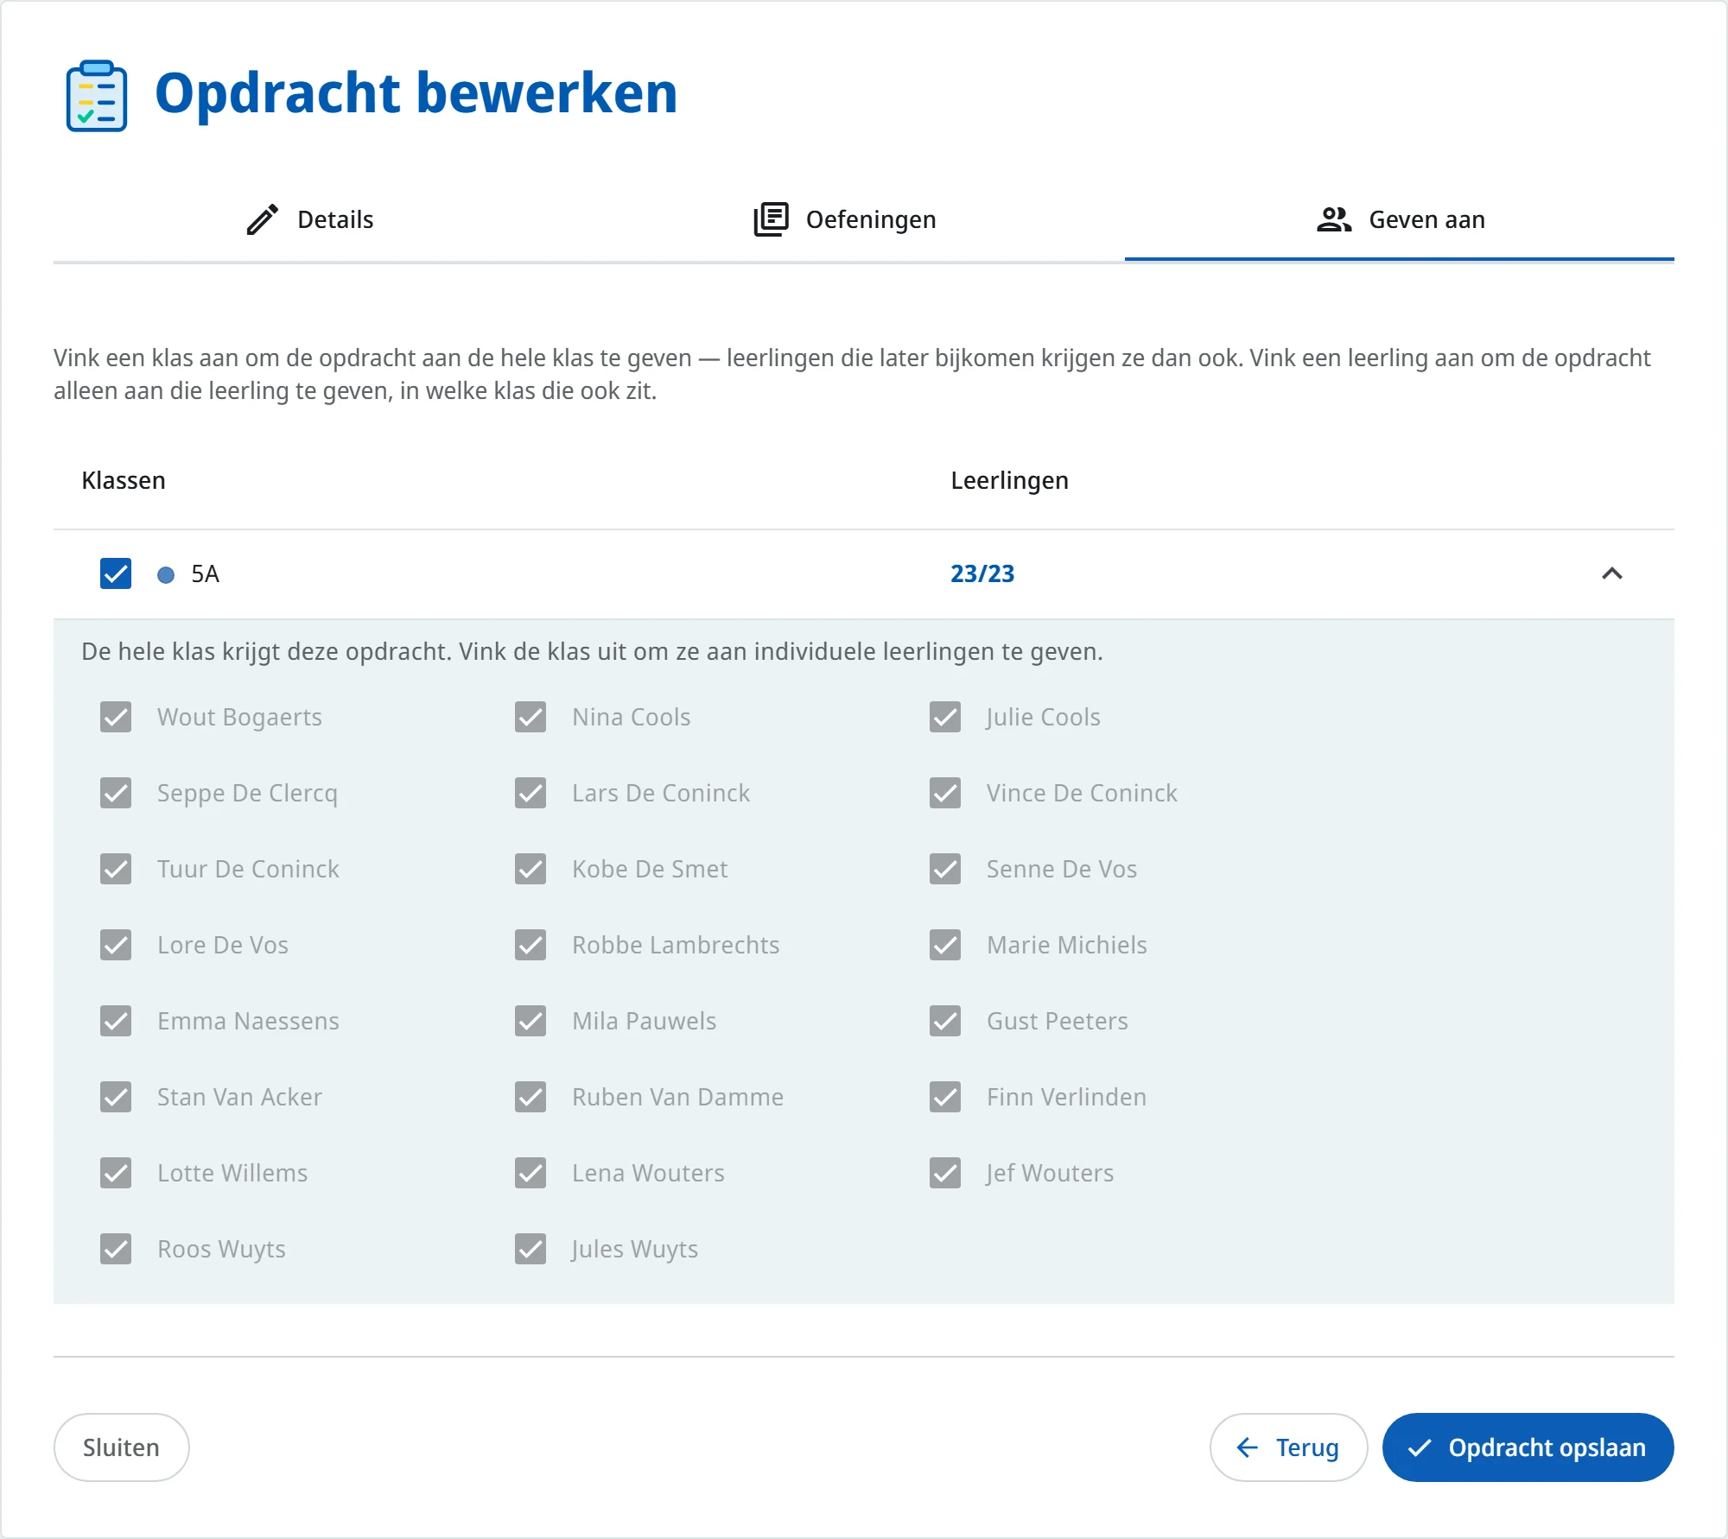Screen dimensions: 1728x1539
Task: Click the blue dot next to 5A
Action: [166, 574]
